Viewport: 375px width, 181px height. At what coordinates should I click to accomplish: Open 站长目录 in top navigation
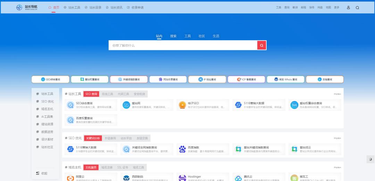pos(93,7)
